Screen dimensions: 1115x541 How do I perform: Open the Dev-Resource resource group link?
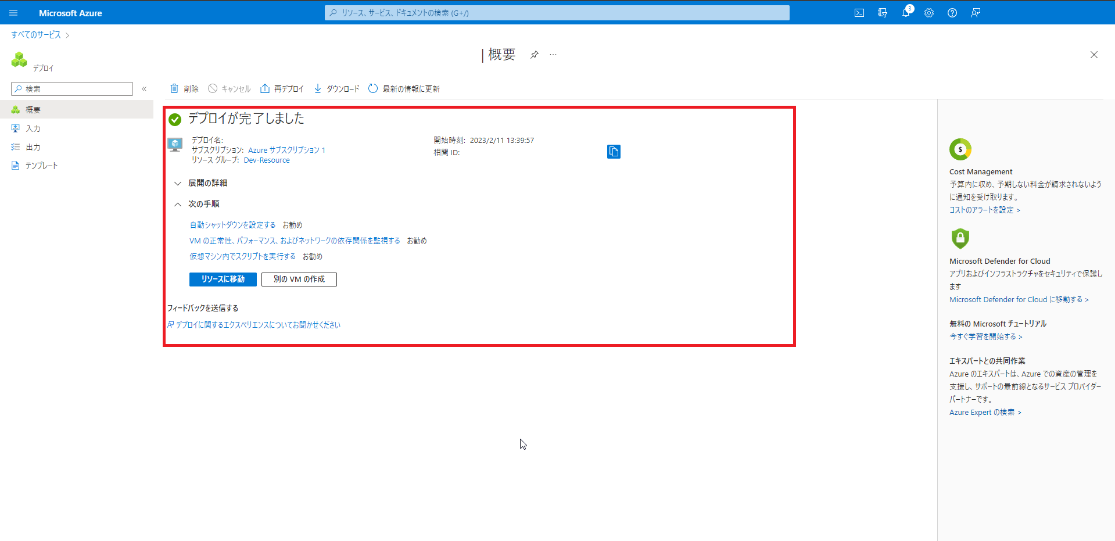pos(267,160)
